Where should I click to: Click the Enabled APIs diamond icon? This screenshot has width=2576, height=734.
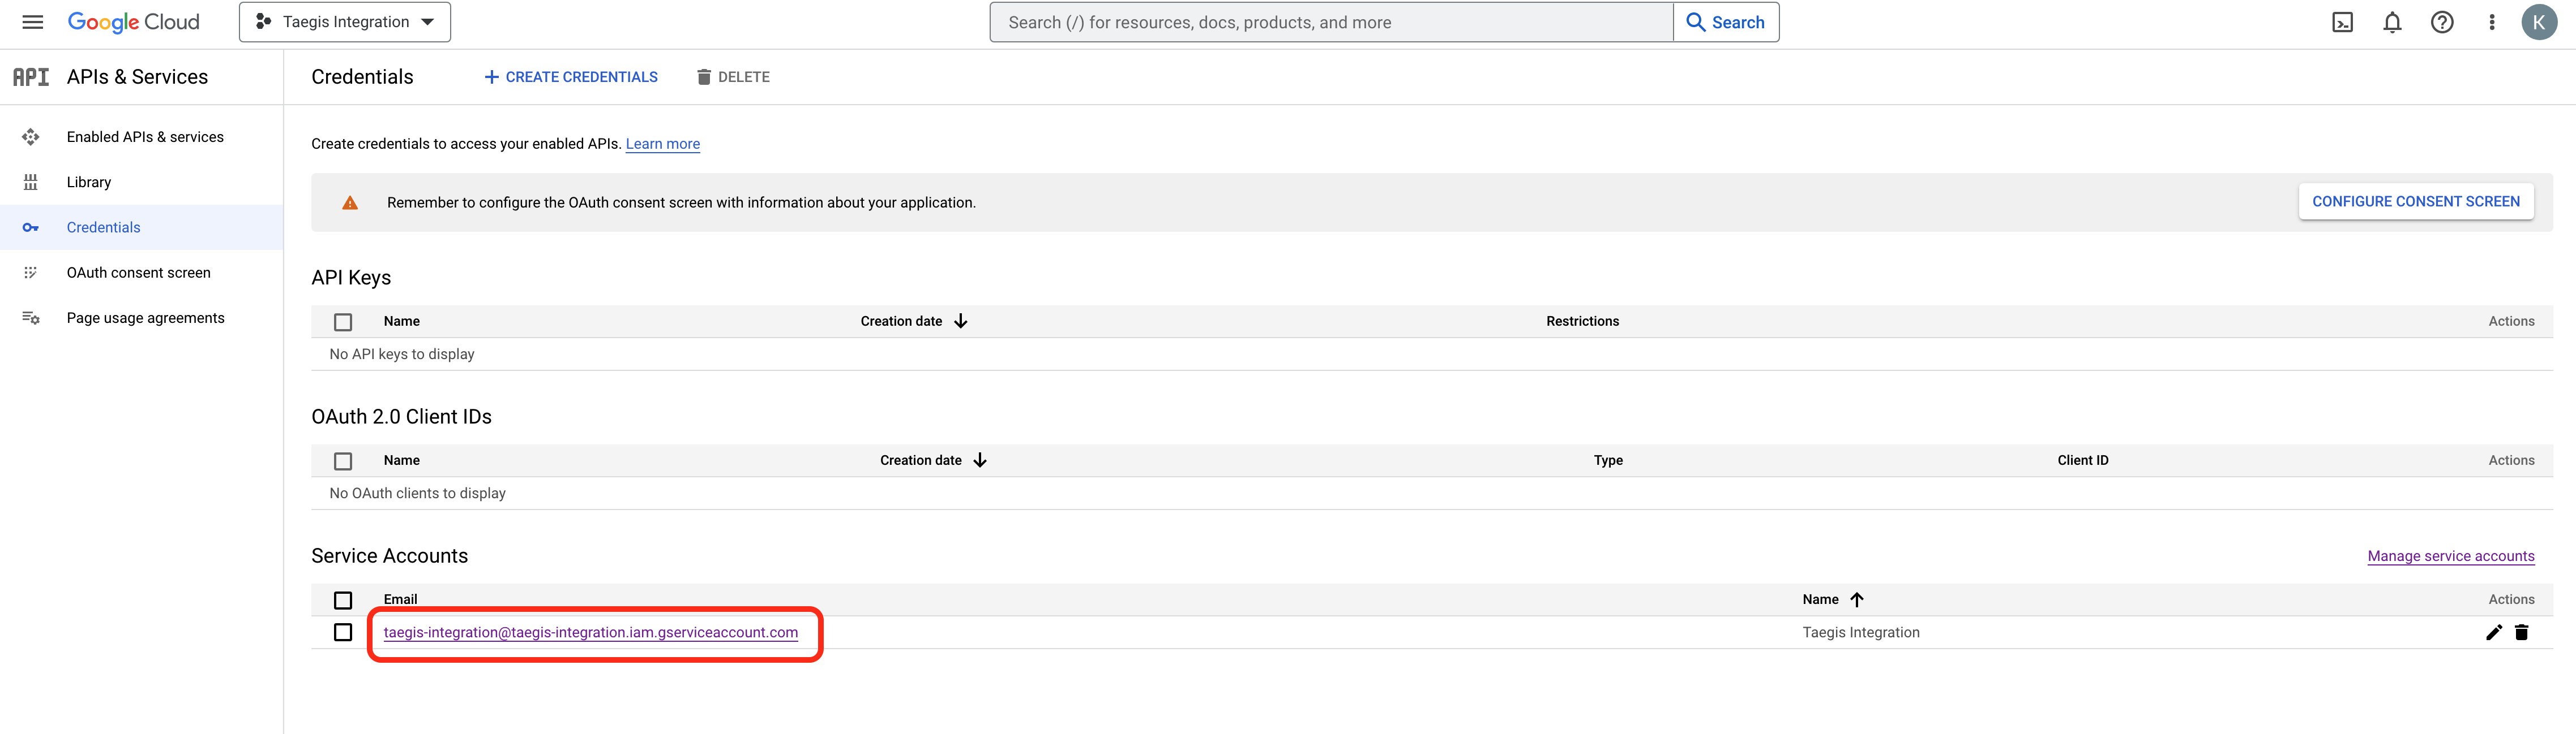pos(31,137)
